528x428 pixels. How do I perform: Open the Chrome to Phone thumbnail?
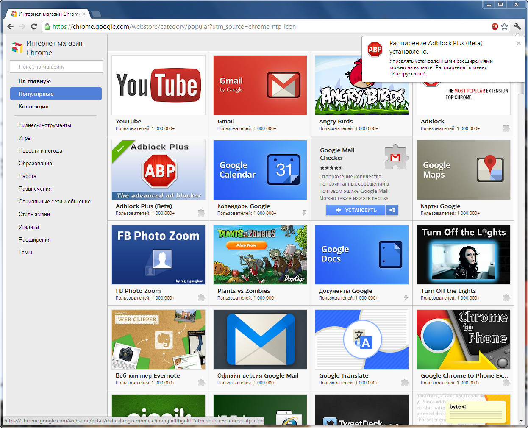(x=464, y=339)
